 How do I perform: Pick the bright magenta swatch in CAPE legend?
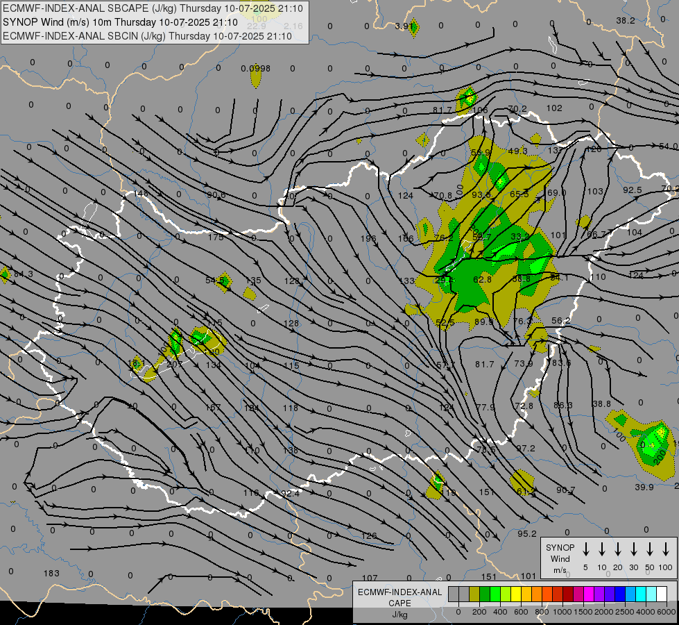[x=589, y=594]
